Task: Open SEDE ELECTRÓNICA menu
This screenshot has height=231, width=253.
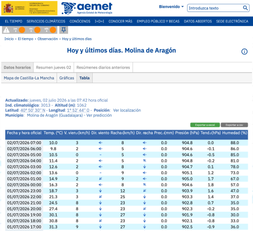Action: [232, 21]
